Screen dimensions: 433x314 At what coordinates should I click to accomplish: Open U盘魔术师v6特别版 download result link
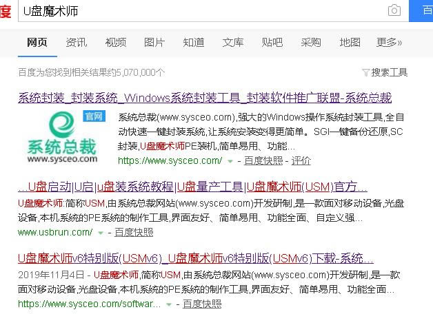tap(190, 259)
